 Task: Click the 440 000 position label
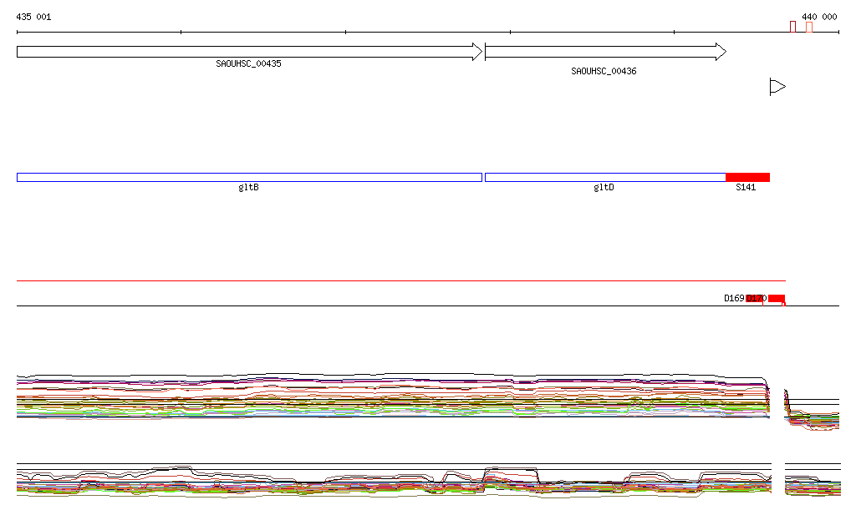click(x=818, y=17)
